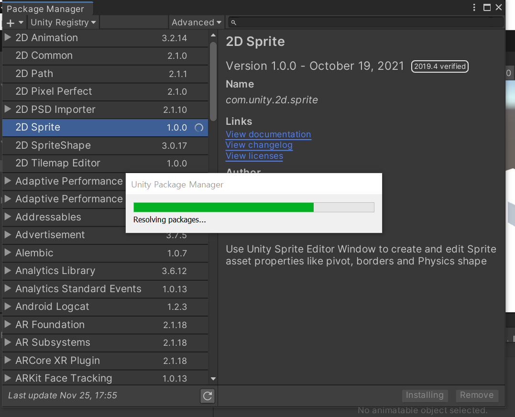Viewport: 515px width, 417px height.
Task: Open the Unity Registry scope dropdown
Action: (63, 22)
